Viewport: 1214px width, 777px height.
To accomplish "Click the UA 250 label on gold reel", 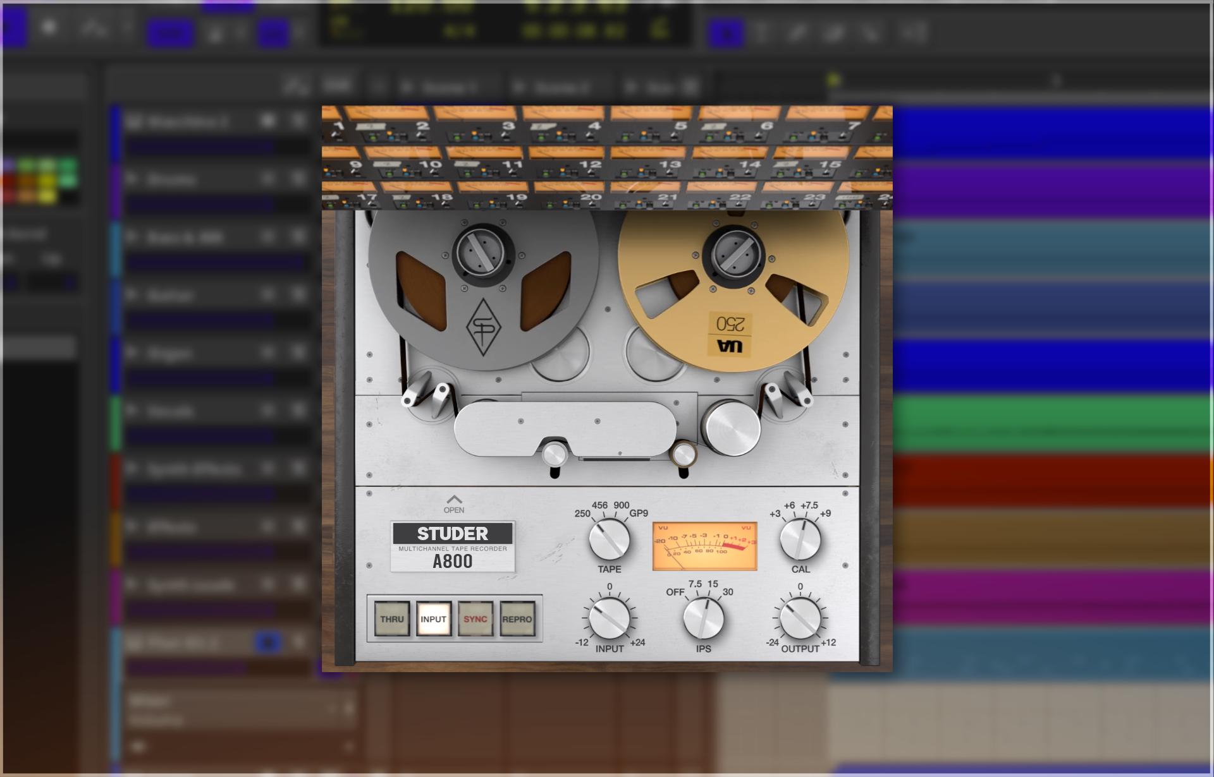I will [x=730, y=334].
